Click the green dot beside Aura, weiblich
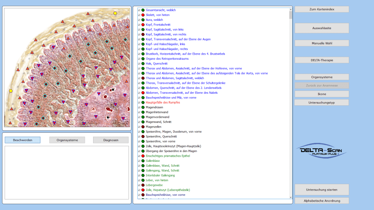Viewport: 374px width, 210px height. tap(143, 20)
